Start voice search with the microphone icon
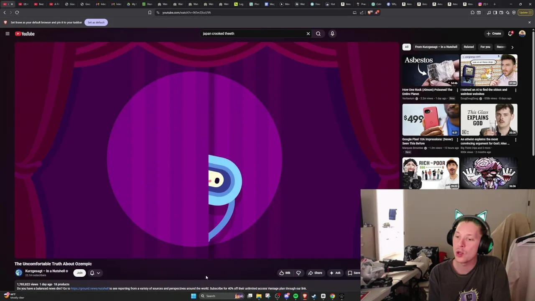This screenshot has height=301, width=535. tap(332, 33)
